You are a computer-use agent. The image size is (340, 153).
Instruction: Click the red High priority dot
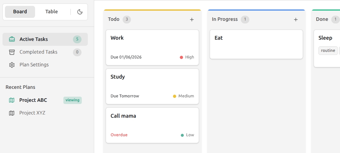pyautogui.click(x=181, y=57)
